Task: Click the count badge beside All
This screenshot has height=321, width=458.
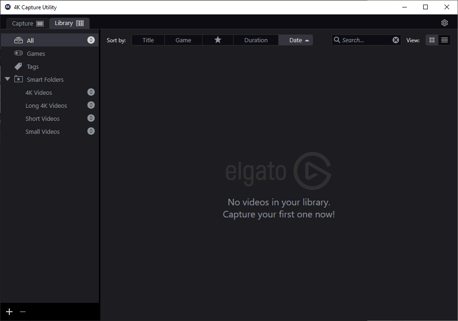Action: tap(91, 40)
